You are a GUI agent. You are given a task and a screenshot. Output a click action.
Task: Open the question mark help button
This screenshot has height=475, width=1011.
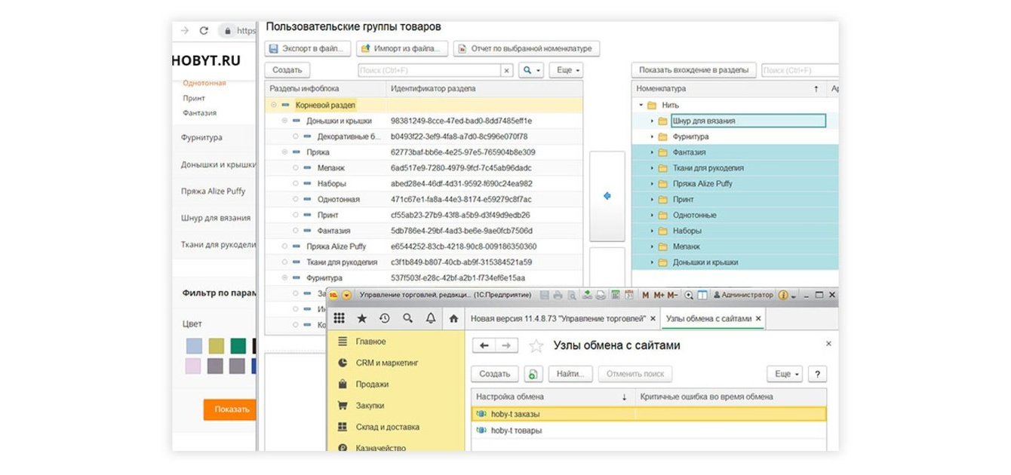point(817,373)
